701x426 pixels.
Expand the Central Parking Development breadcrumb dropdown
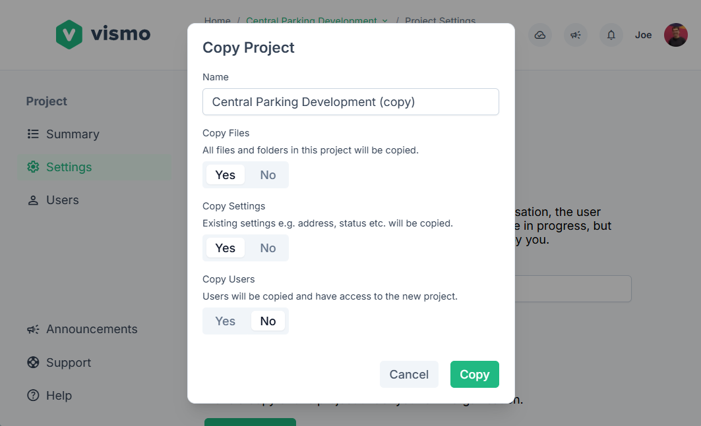pos(384,21)
